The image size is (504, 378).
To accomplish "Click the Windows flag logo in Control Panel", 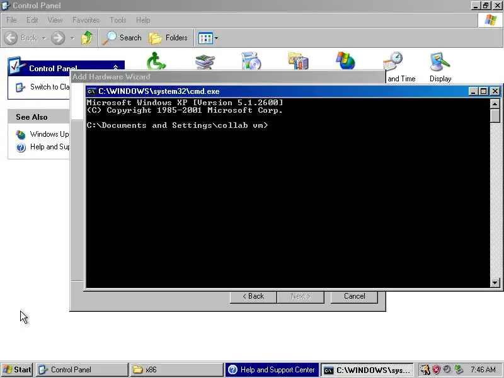I will click(x=491, y=20).
